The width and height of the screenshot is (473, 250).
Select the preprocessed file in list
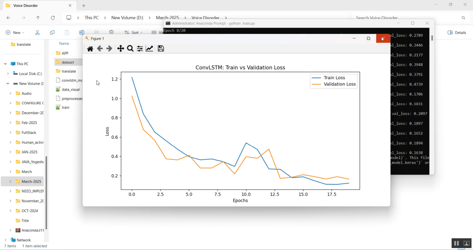click(69, 99)
